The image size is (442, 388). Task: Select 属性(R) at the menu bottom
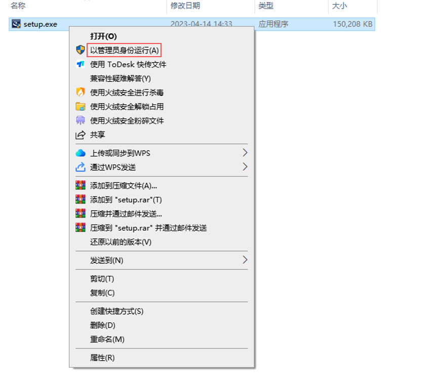coord(102,358)
